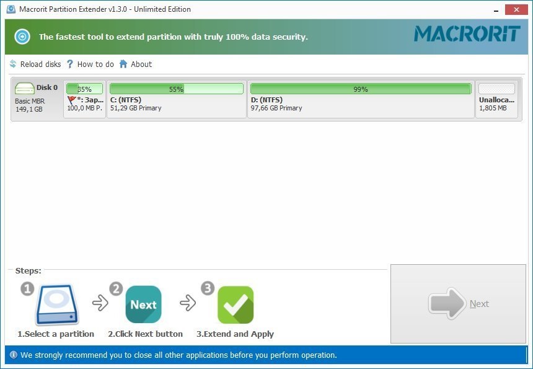Viewport: 533px width, 369px height.
Task: Click the 55% usage bar on C: partition
Action: pyautogui.click(x=175, y=88)
